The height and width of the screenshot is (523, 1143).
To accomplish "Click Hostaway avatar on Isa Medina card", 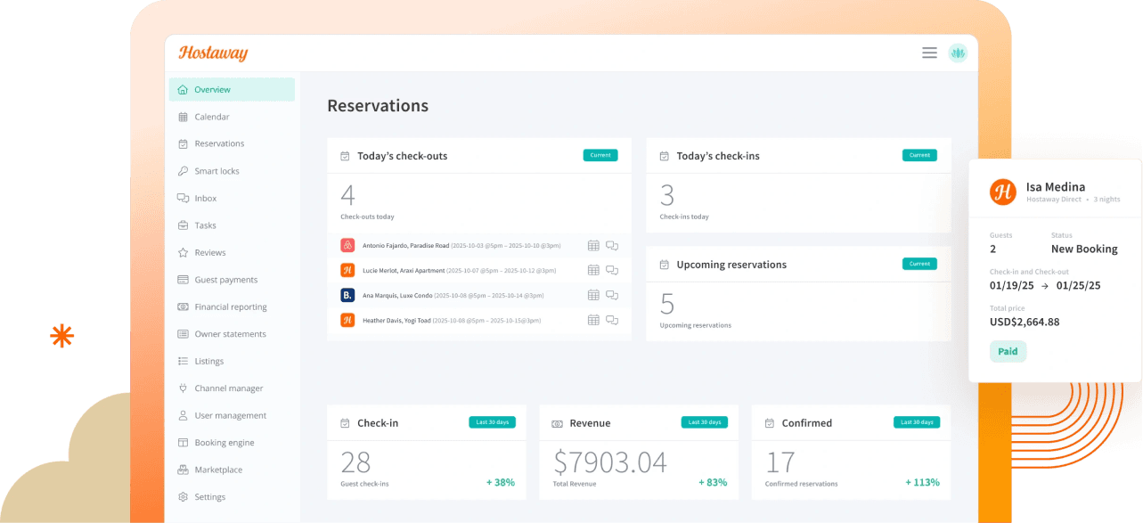I will 1003,192.
